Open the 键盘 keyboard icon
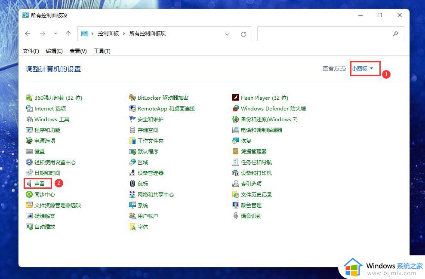 (x=29, y=151)
